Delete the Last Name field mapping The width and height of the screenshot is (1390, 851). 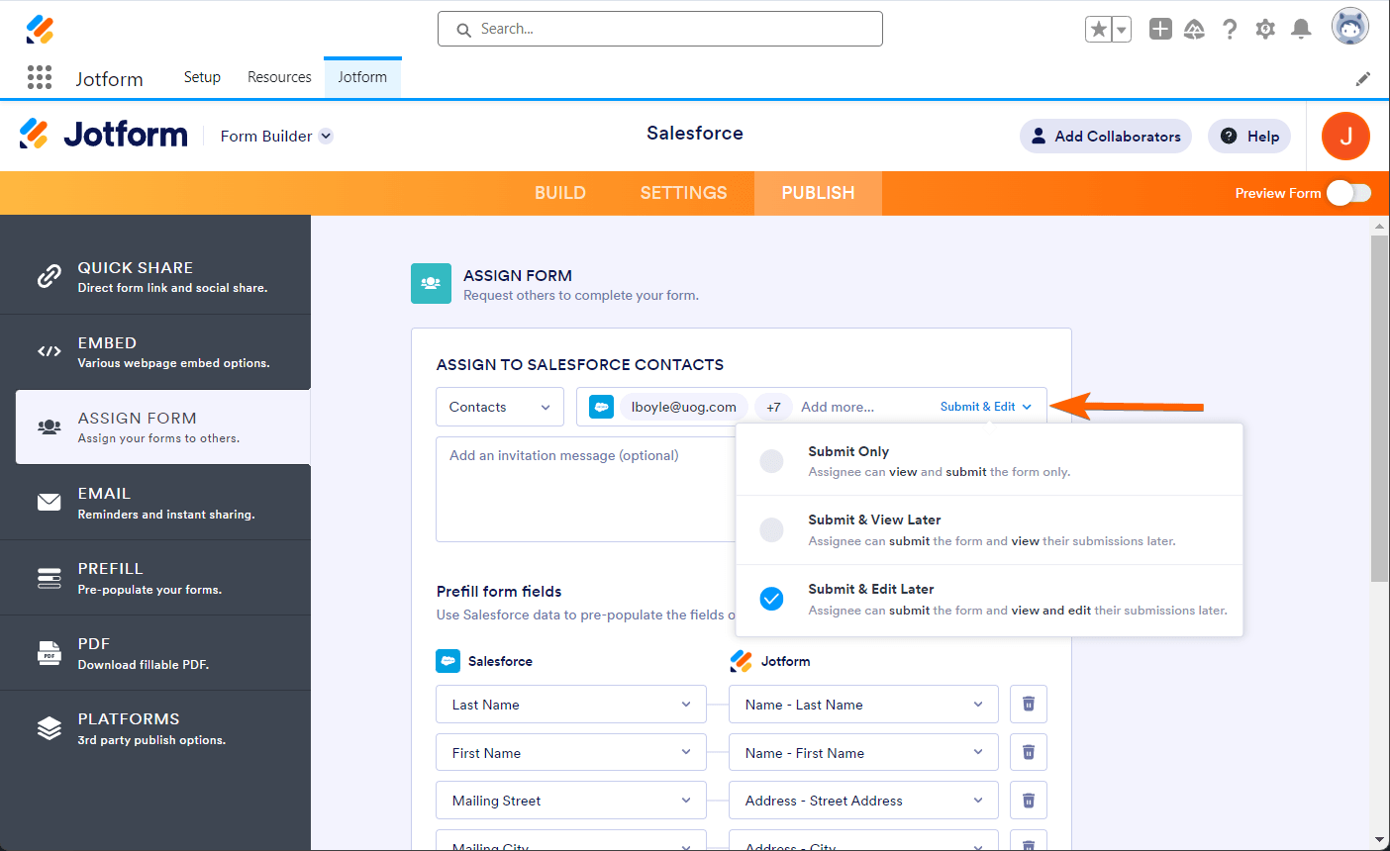point(1029,705)
